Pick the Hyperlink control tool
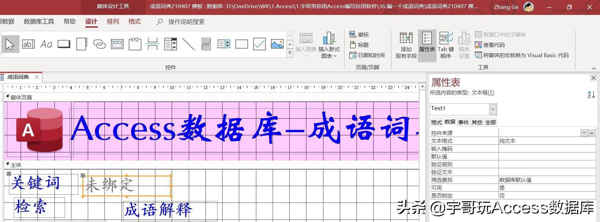This screenshot has height=222, width=600. [99, 44]
